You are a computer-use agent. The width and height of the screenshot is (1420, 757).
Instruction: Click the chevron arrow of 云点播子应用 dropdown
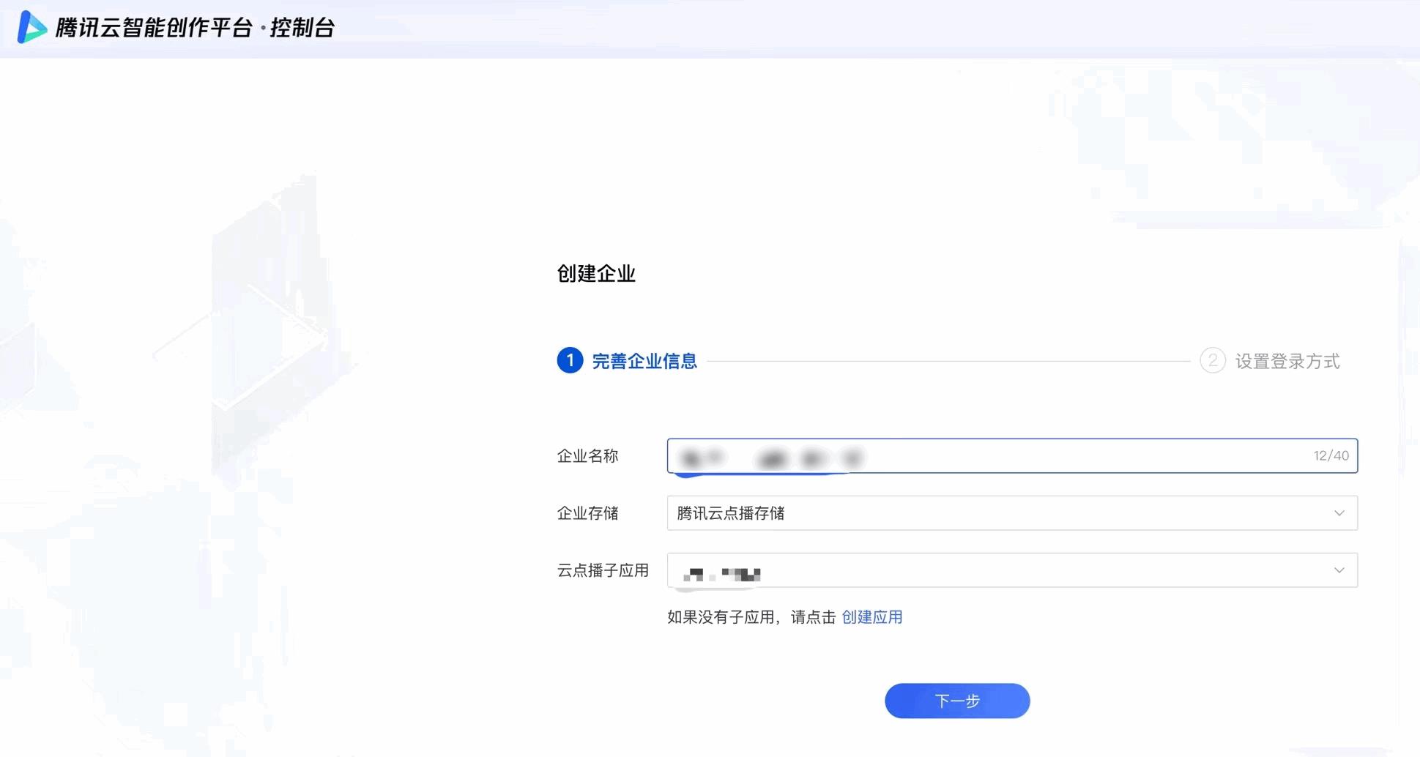pos(1339,570)
